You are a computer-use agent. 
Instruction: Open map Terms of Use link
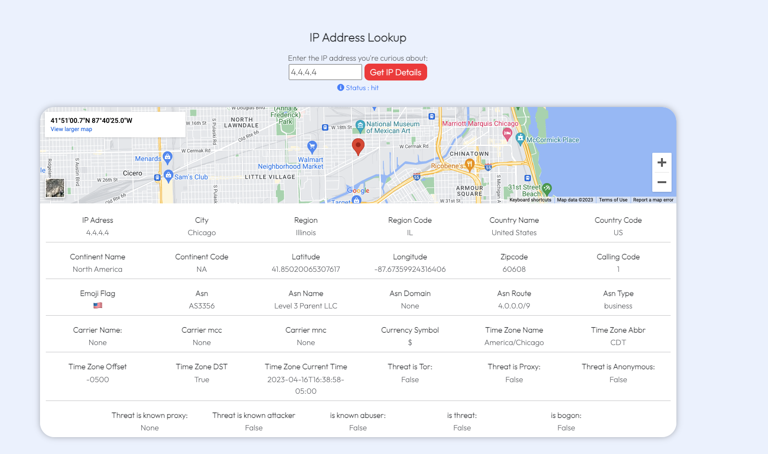tap(613, 200)
